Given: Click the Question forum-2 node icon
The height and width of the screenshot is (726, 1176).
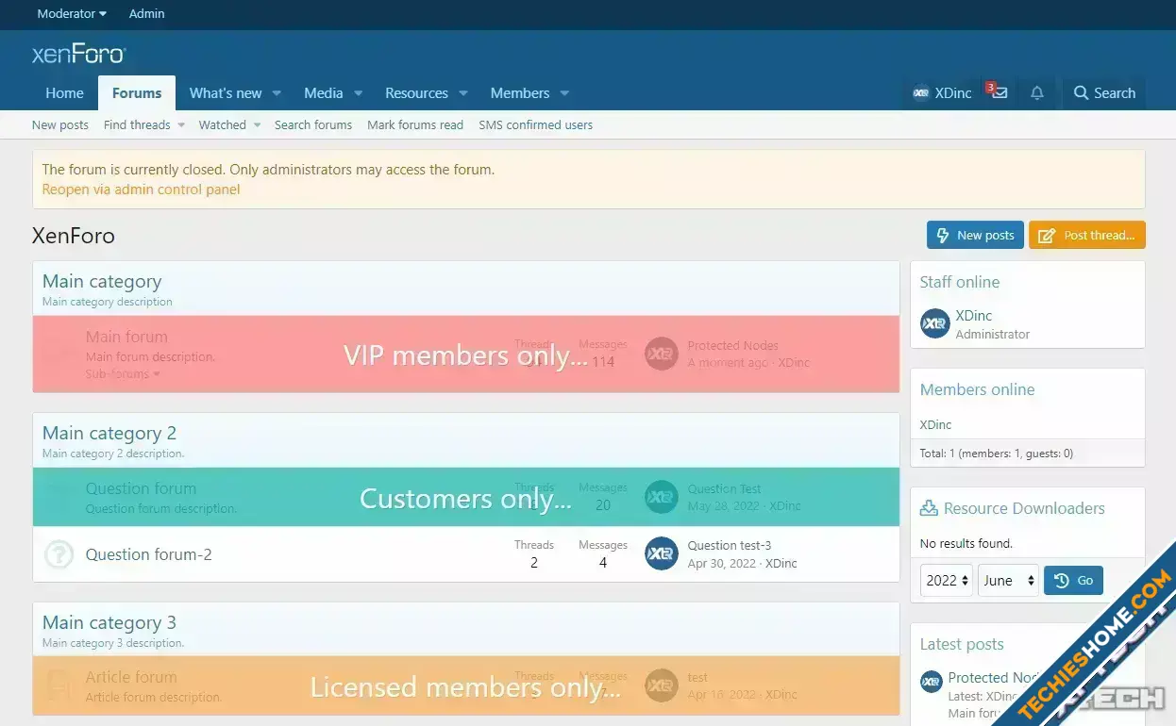Looking at the screenshot, I should click(59, 554).
